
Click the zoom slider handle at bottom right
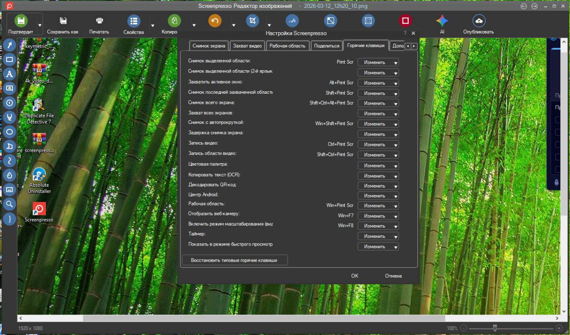coord(494,328)
